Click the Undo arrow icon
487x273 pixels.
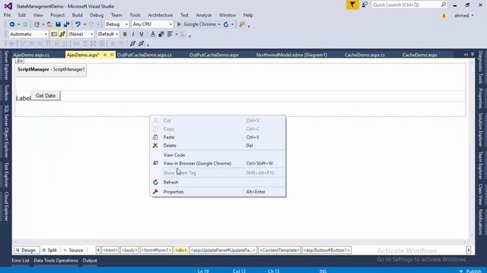point(78,24)
